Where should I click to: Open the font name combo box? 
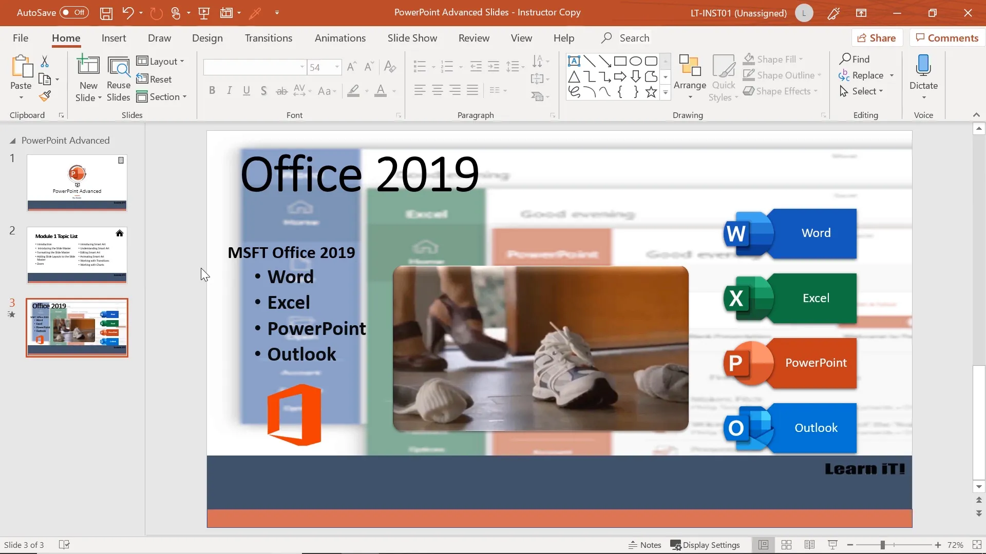click(x=255, y=67)
